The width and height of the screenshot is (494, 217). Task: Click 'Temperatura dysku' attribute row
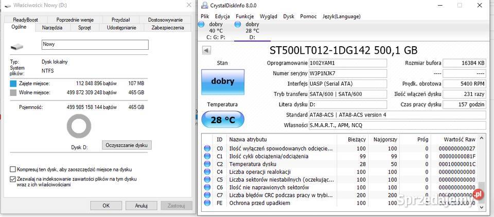[x=340, y=164]
